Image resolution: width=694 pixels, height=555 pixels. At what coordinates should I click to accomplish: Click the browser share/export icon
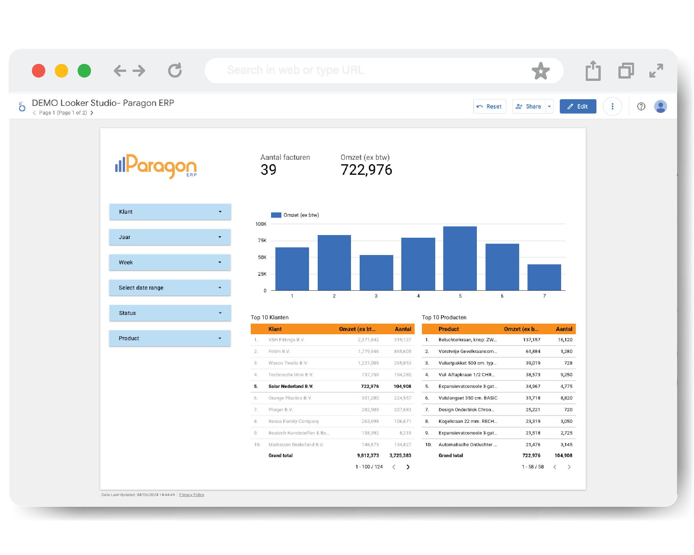pyautogui.click(x=593, y=71)
